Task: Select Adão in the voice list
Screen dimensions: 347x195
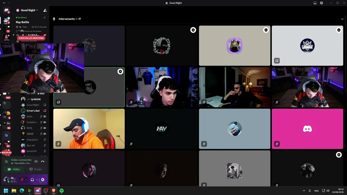Action: tap(34, 116)
